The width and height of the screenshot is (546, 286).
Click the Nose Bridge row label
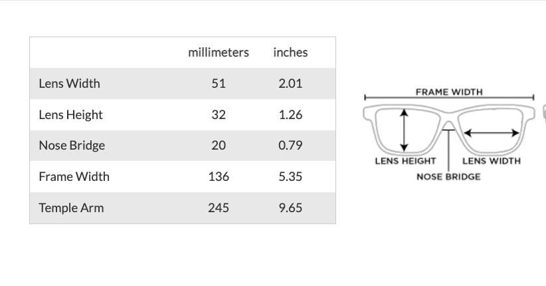72,146
